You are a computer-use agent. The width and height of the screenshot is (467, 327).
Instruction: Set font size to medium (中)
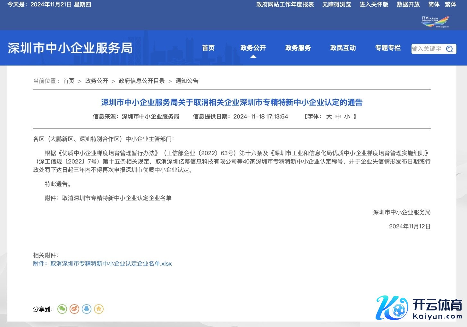point(338,117)
